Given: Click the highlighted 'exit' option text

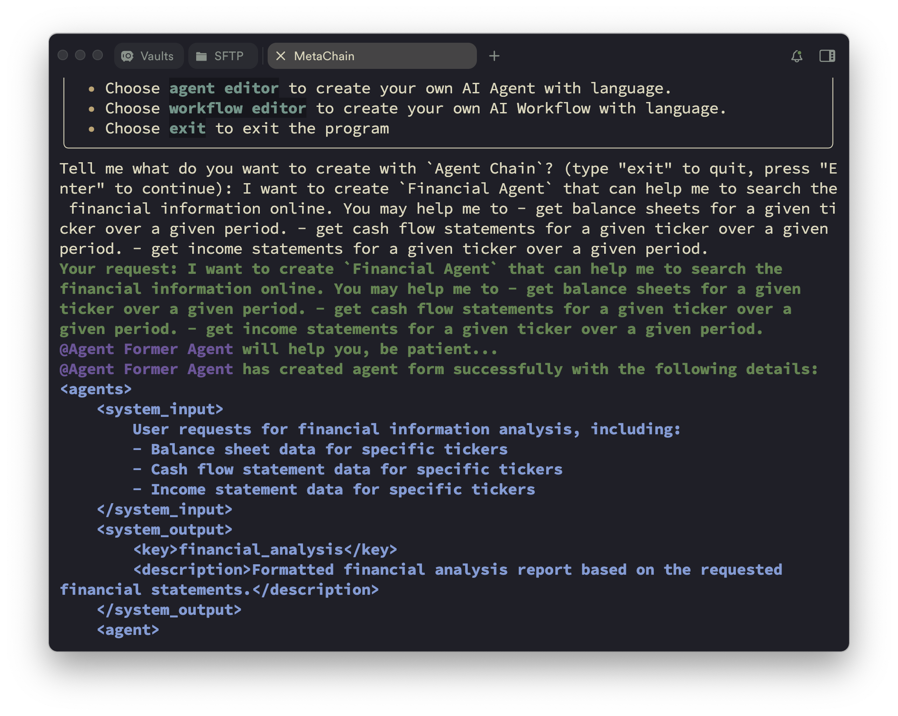Looking at the screenshot, I should (187, 129).
